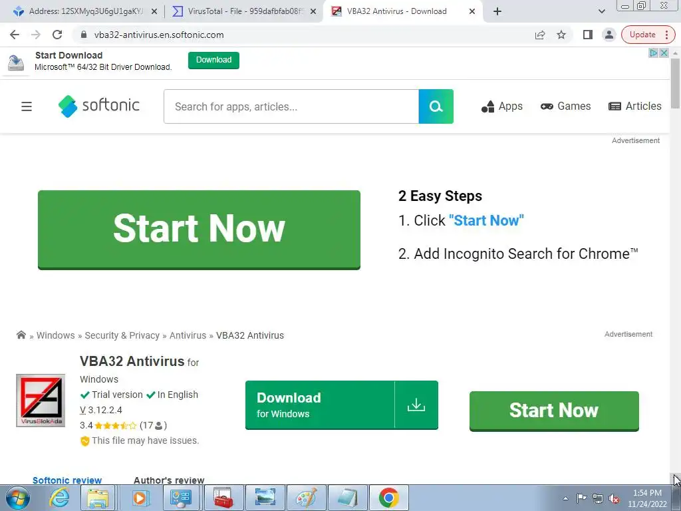
Task: Open the notepad taskbar icon
Action: [348, 498]
